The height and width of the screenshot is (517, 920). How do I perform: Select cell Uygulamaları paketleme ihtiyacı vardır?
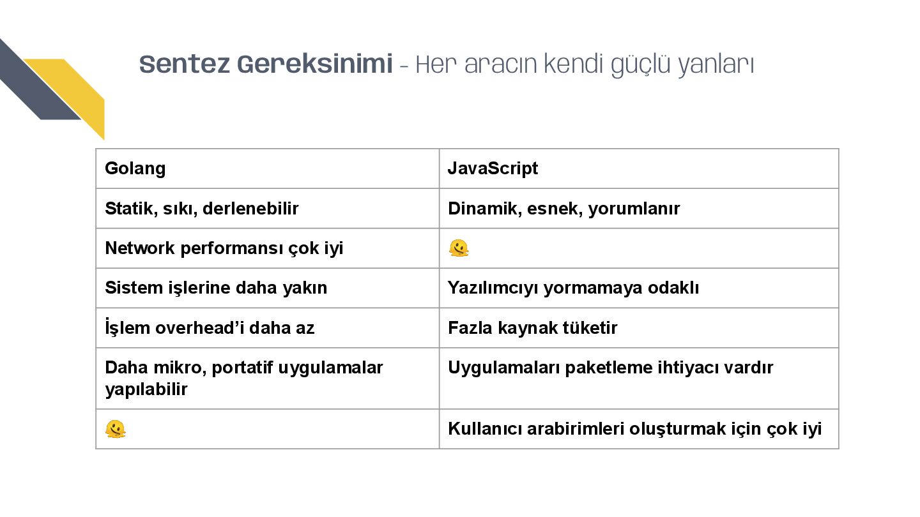tap(639, 378)
